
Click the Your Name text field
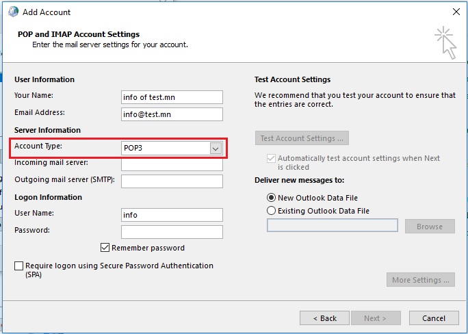(x=172, y=97)
